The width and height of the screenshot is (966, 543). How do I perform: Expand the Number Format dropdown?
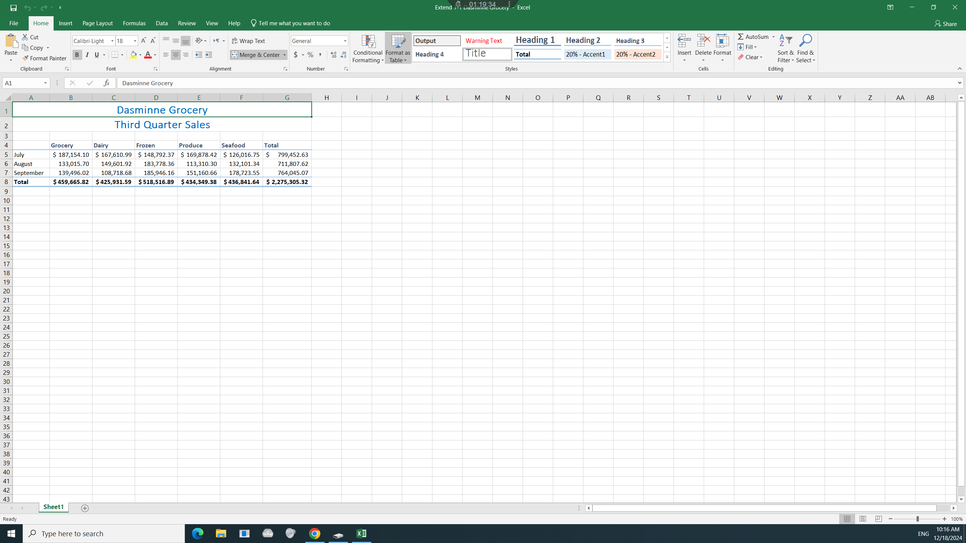(345, 41)
